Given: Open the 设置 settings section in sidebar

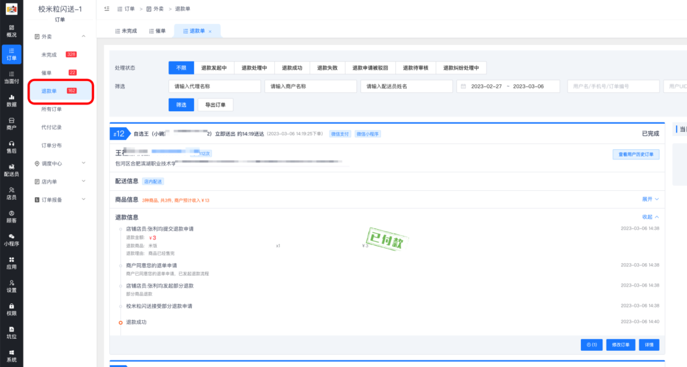Looking at the screenshot, I should (x=11, y=287).
